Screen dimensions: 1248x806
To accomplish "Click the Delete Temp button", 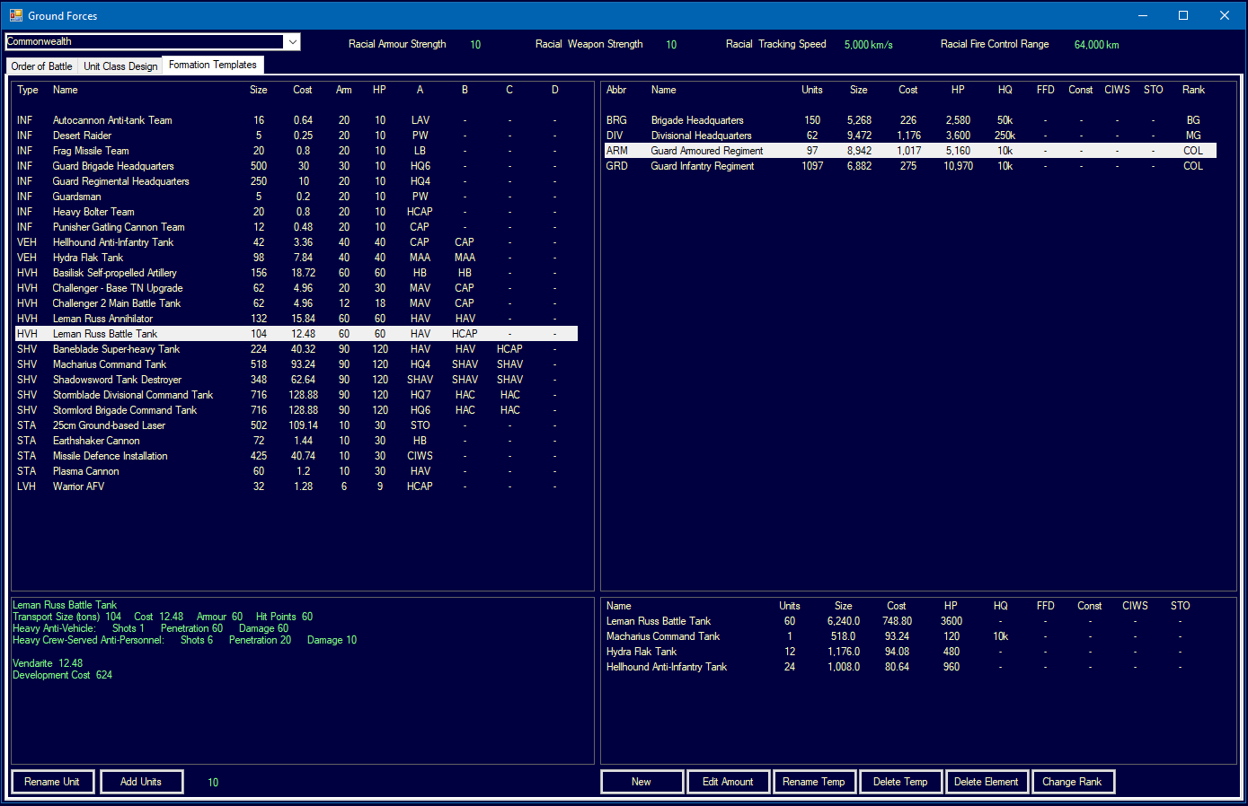I will pyautogui.click(x=900, y=782).
